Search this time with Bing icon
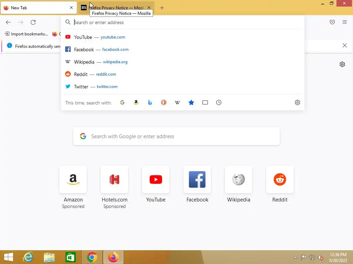Viewport: 353px width, 264px height. [150, 102]
